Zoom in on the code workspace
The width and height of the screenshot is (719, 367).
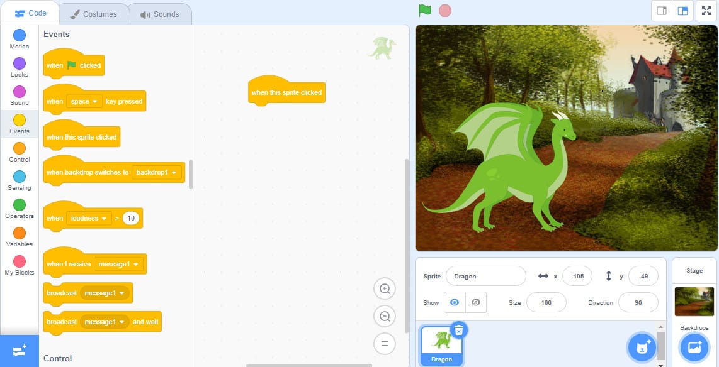(385, 288)
